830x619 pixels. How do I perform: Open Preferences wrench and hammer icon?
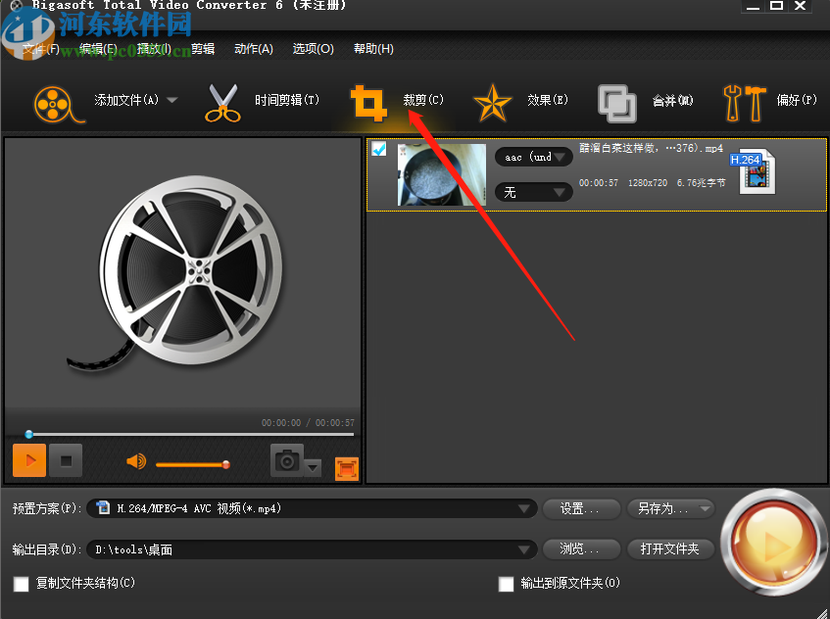point(744,103)
